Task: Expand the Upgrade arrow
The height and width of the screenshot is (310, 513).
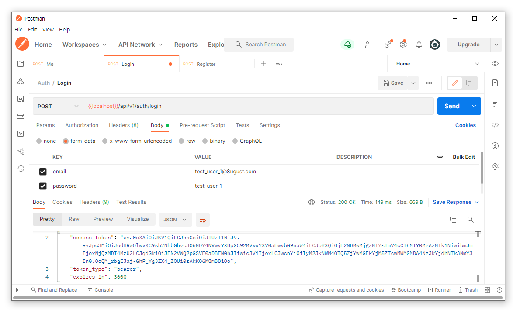Action: [496, 45]
